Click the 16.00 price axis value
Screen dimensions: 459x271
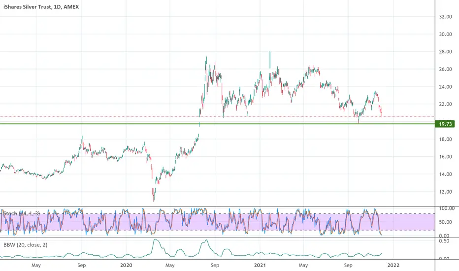(x=445, y=157)
